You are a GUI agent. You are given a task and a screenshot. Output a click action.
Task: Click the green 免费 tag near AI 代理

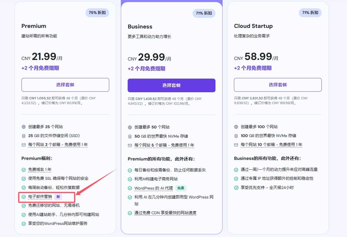pyautogui.click(x=181, y=188)
